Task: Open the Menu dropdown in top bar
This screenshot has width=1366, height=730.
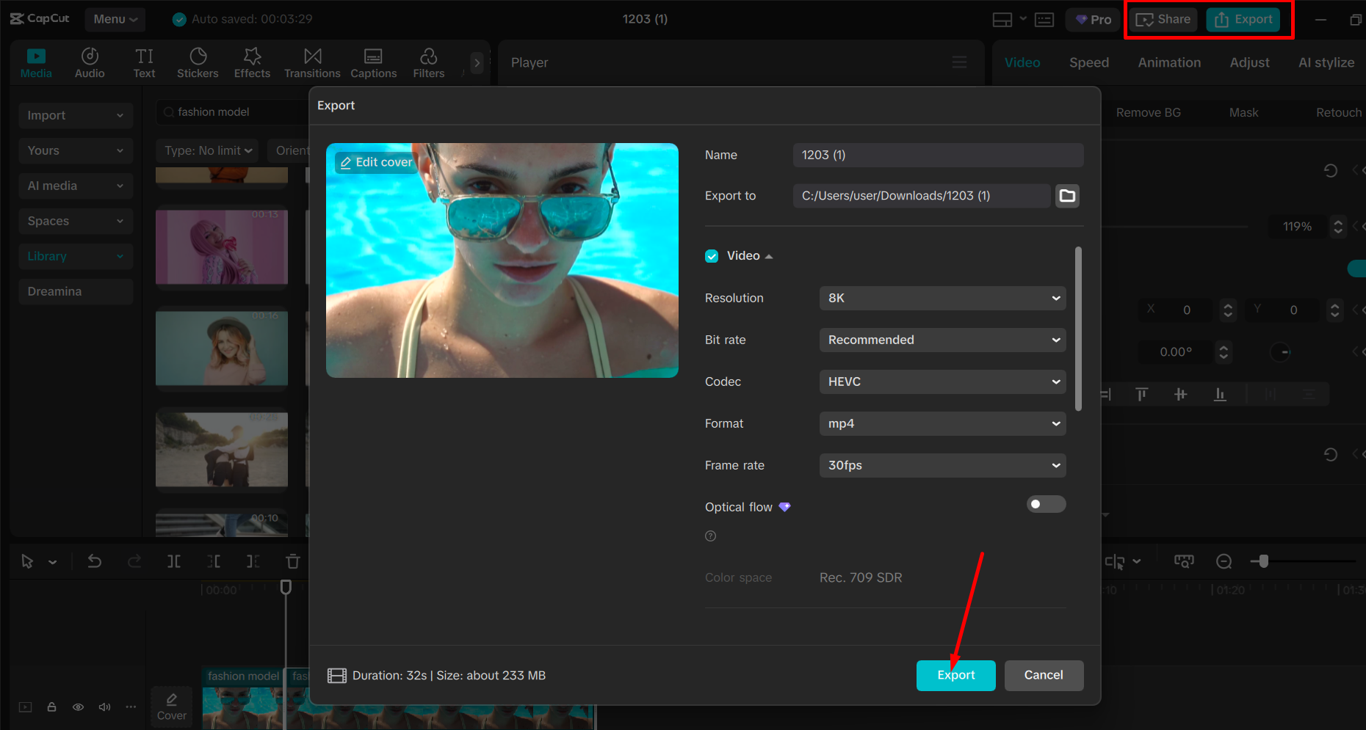Action: (115, 19)
